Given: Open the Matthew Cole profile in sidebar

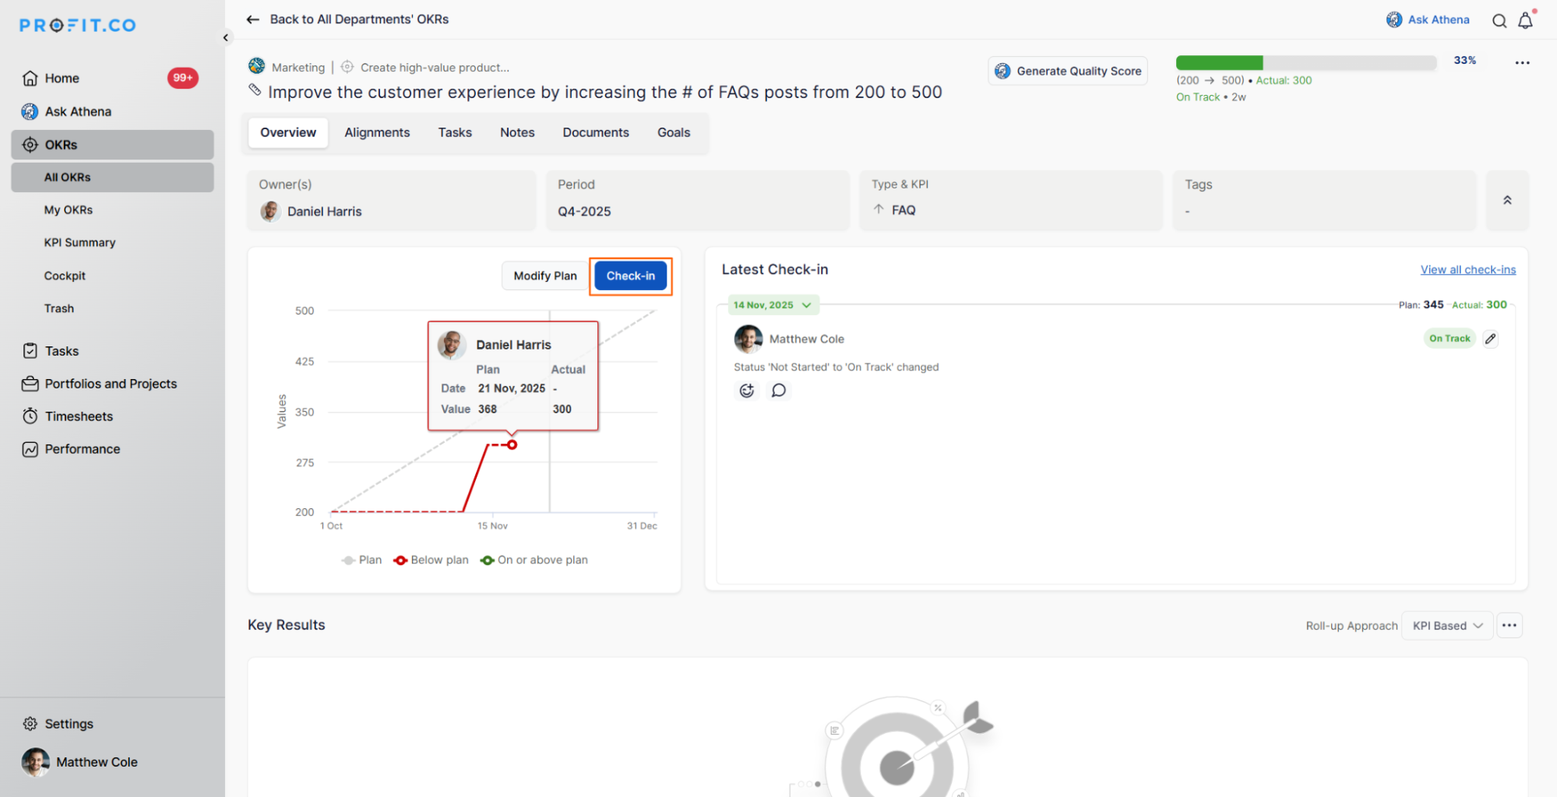Looking at the screenshot, I should click(x=80, y=762).
